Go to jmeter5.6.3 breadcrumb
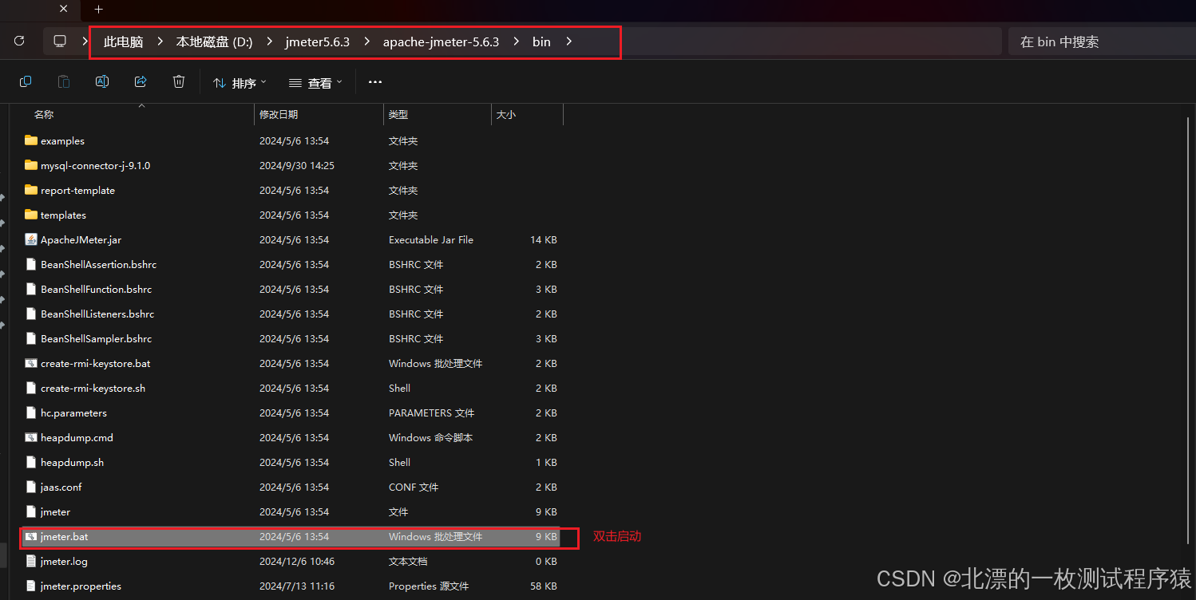The image size is (1196, 600). 318,41
